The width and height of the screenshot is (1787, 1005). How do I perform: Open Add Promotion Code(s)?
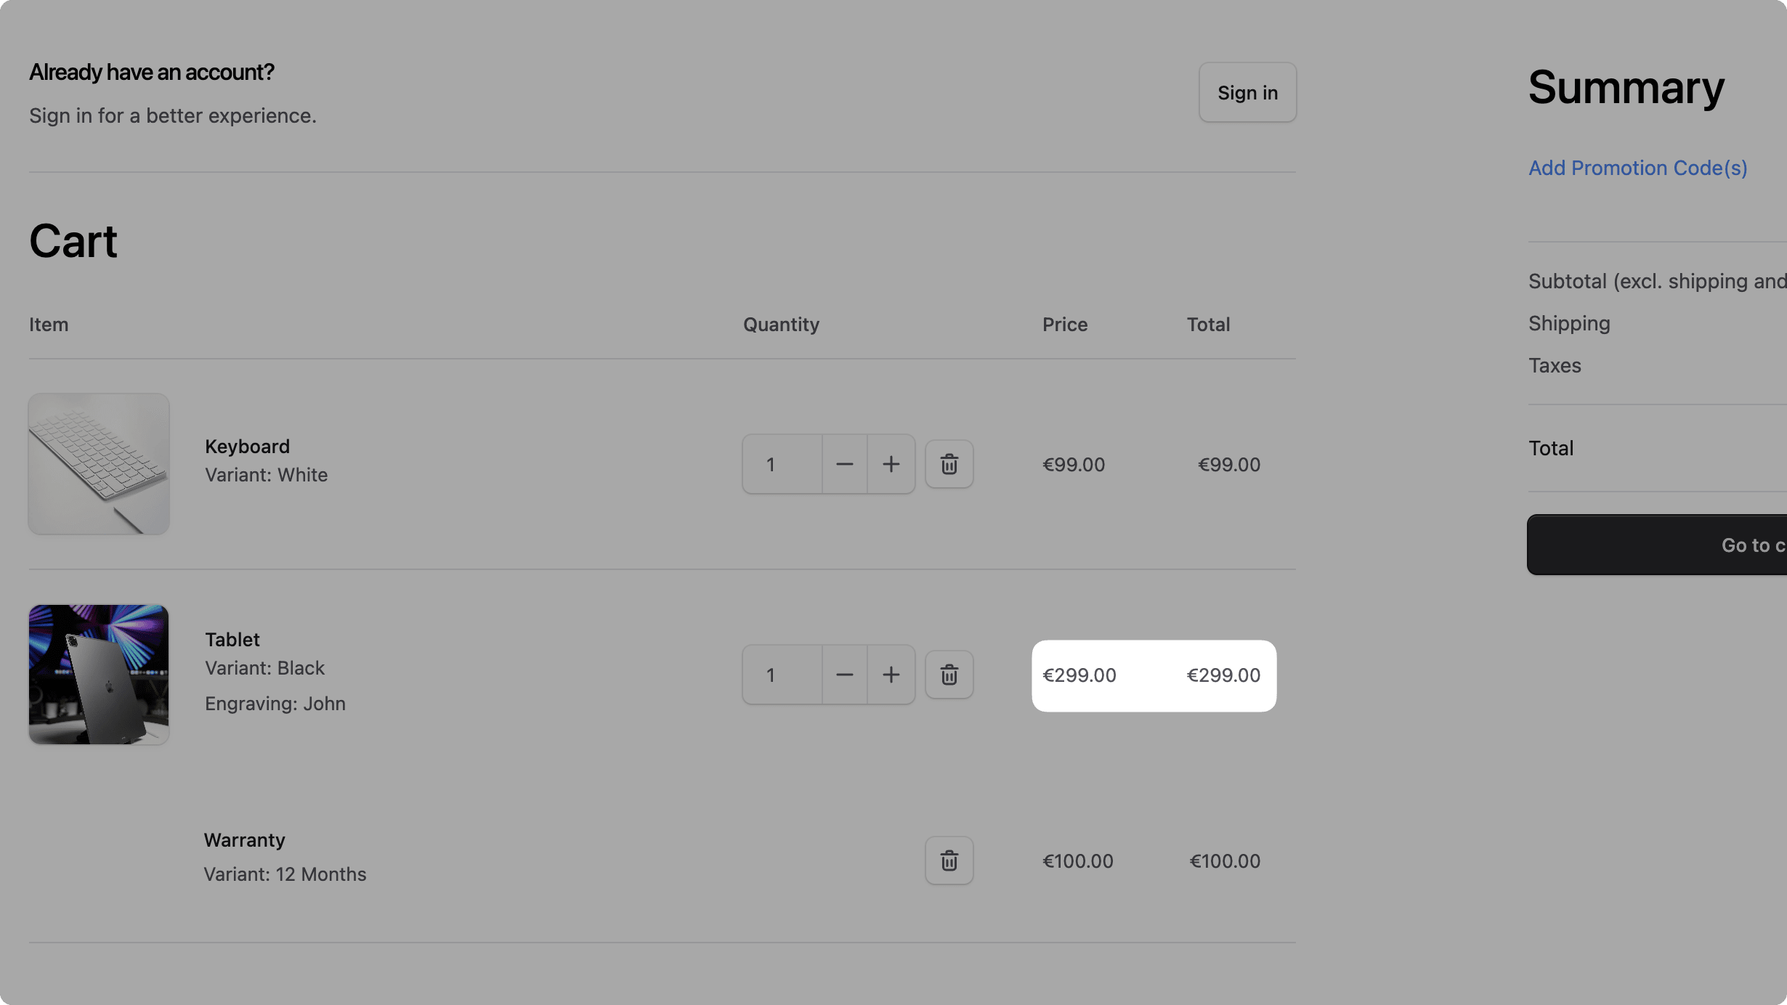pyautogui.click(x=1637, y=168)
